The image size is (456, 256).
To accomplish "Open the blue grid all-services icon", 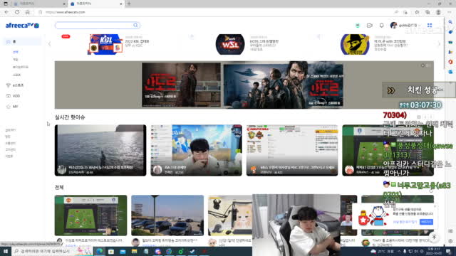I will tap(430, 26).
